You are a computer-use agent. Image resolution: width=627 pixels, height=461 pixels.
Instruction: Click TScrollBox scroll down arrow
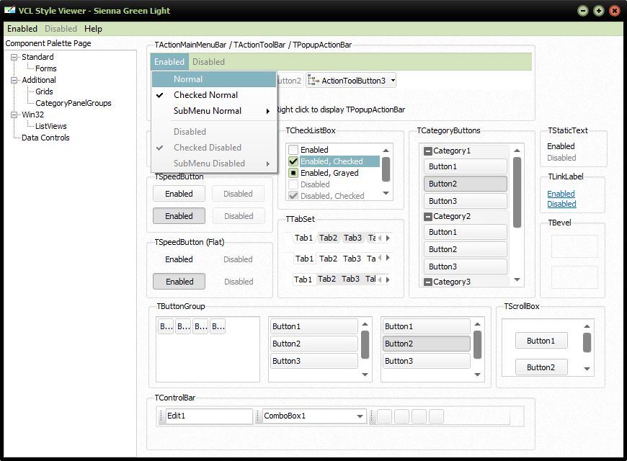click(587, 369)
